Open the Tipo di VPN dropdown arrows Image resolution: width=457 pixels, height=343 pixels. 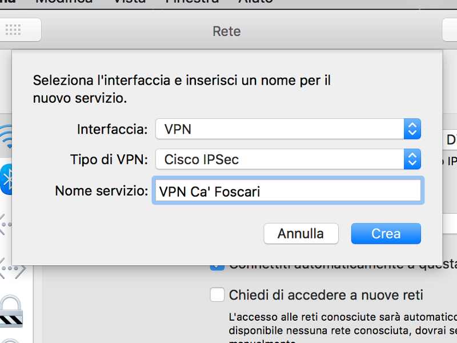pos(412,159)
